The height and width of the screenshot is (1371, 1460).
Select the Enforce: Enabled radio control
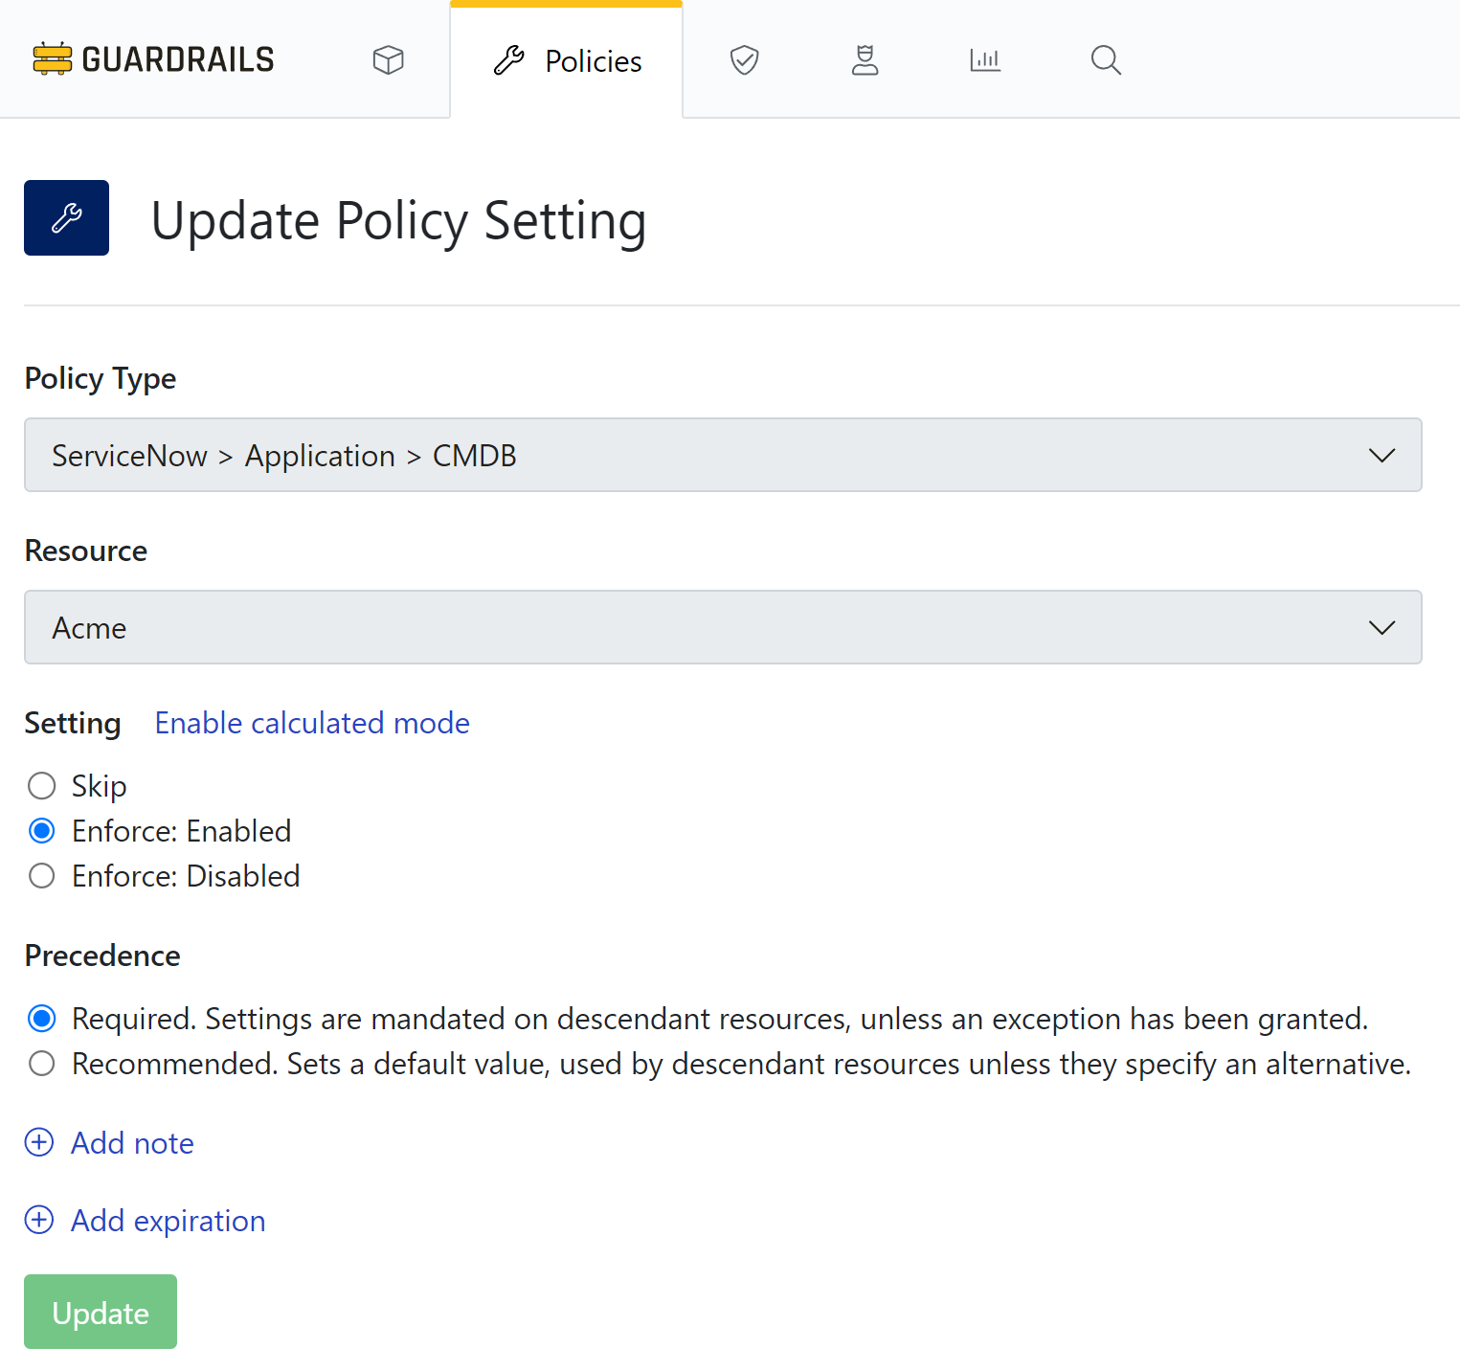(x=41, y=830)
